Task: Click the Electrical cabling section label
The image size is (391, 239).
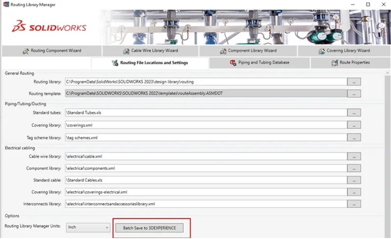Action: [x=20, y=148]
